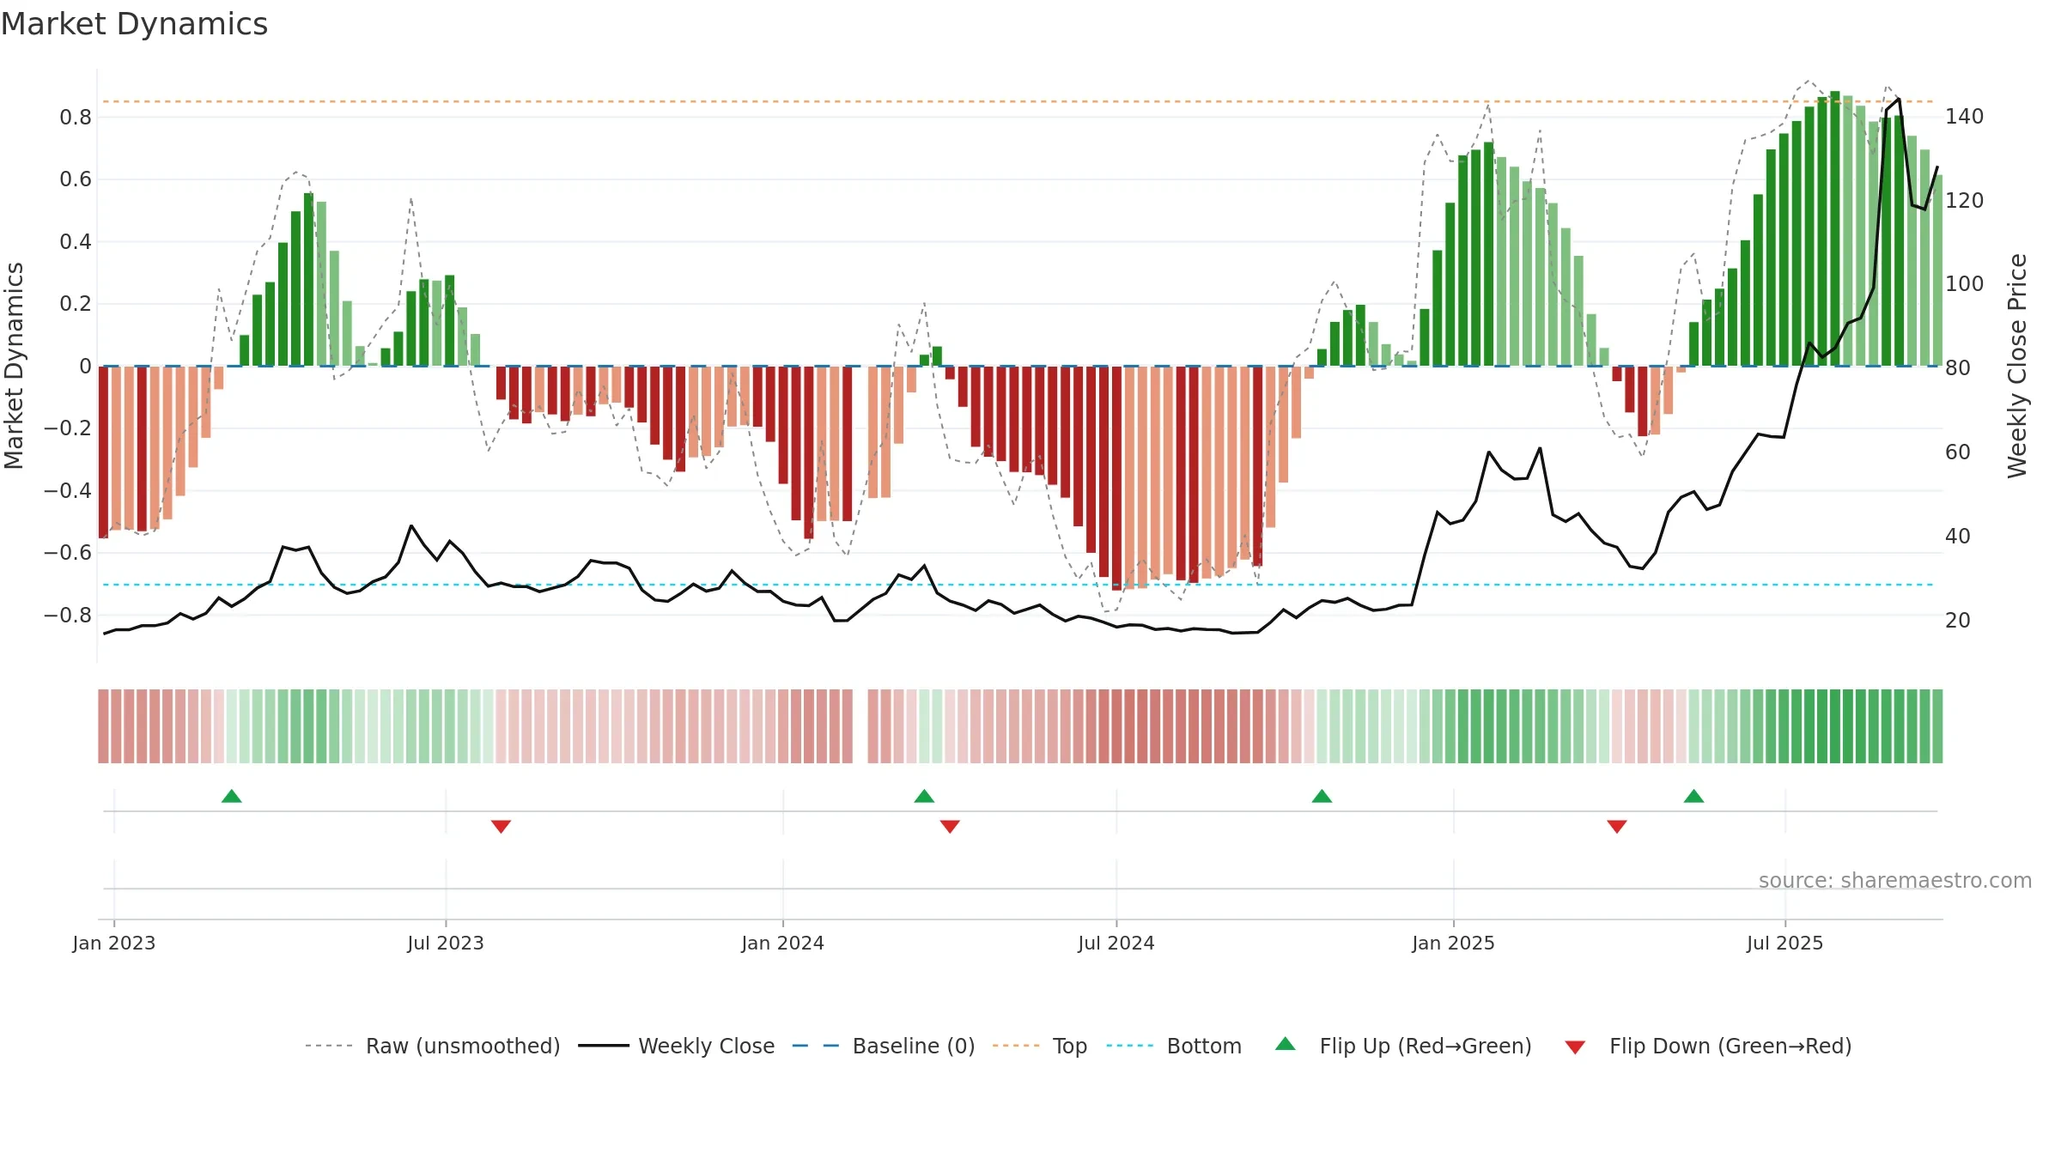Click the Market Dynamics chart title
Screen dimensions: 2061x1159
pyautogui.click(x=135, y=24)
